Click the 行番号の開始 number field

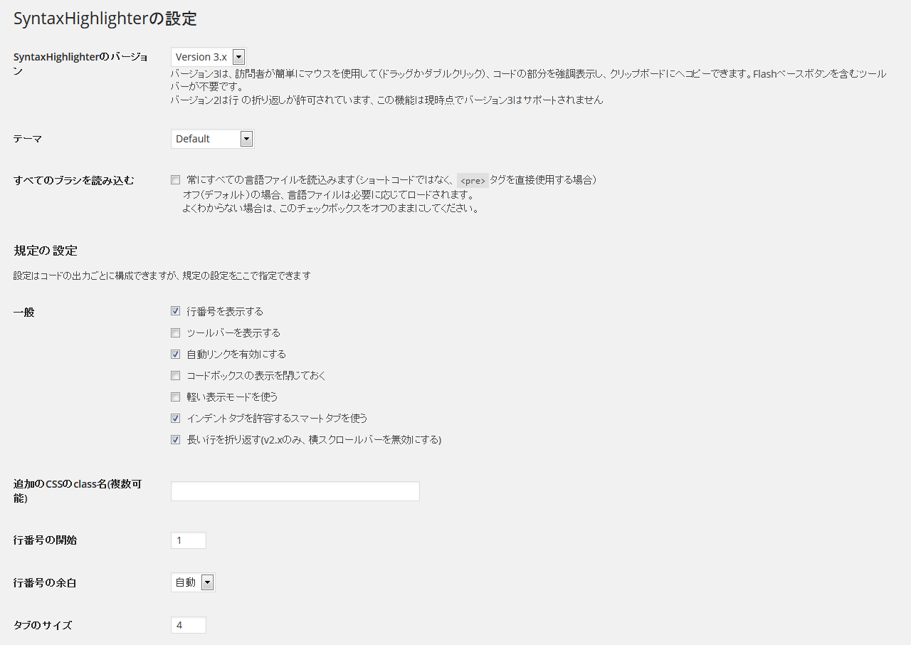(x=189, y=540)
